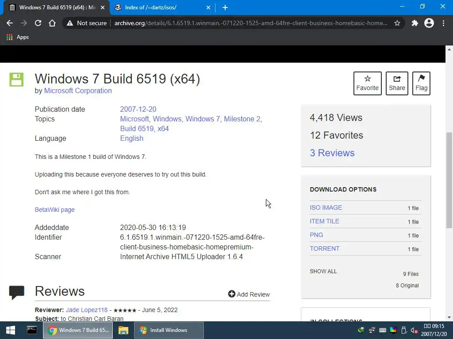Click the Favorite button
The width and height of the screenshot is (453, 339).
coord(368,83)
